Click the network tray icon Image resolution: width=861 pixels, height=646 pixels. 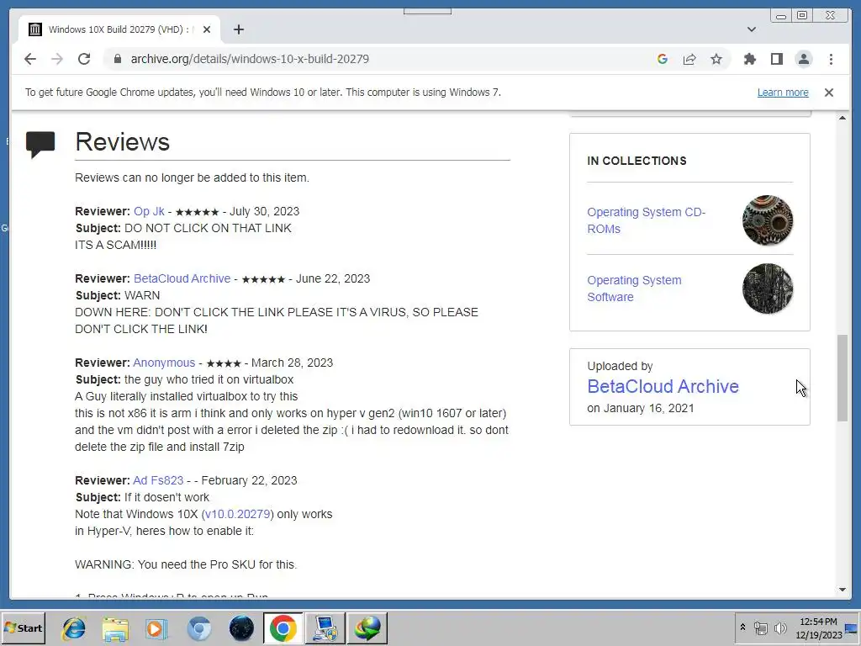pos(760,627)
